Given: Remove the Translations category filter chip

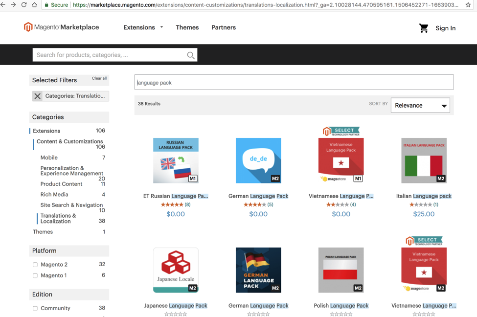Looking at the screenshot, I should click(x=38, y=95).
